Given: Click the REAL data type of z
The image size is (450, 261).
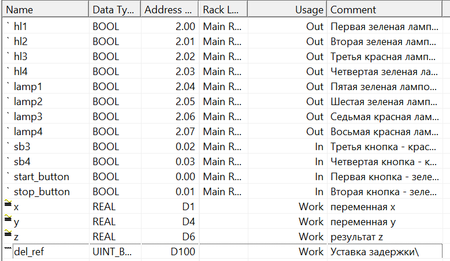Looking at the screenshot, I should 104,237.
